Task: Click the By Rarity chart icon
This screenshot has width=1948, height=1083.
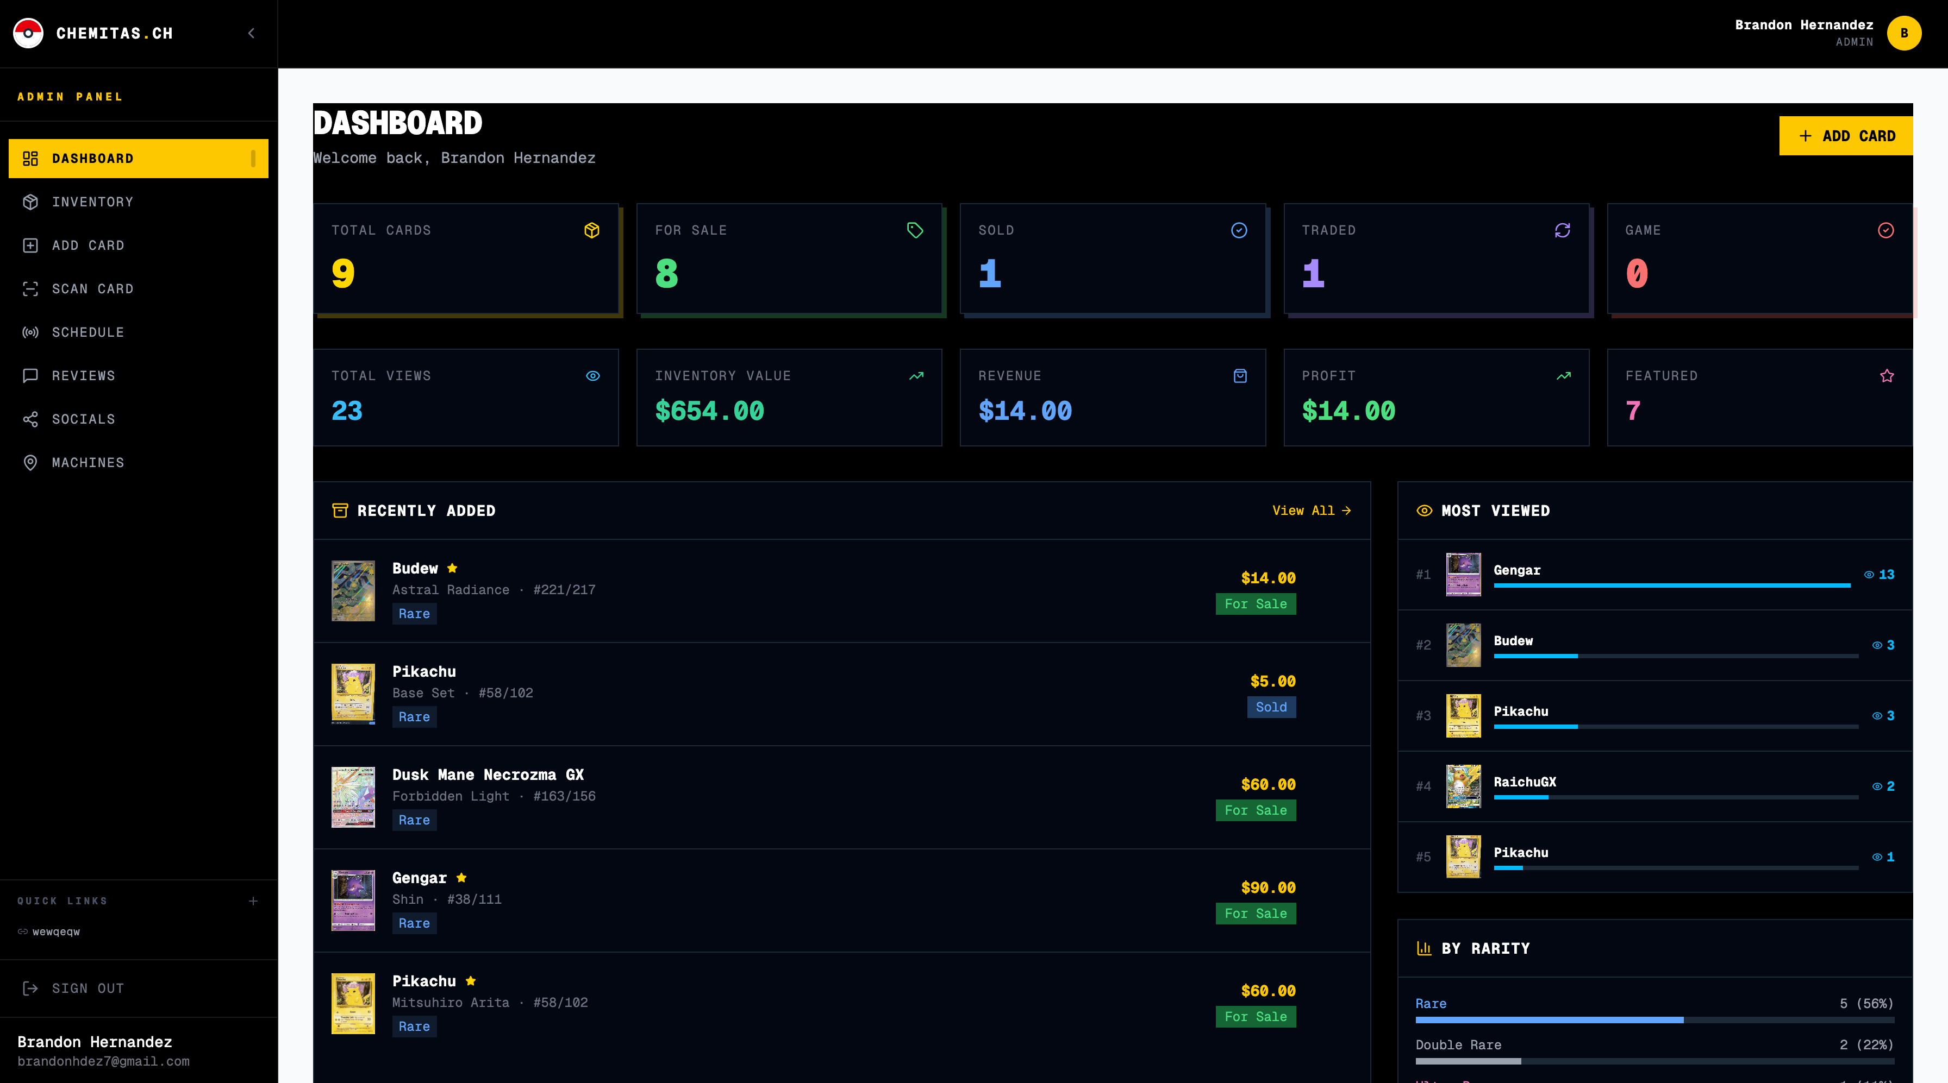Action: [1424, 948]
